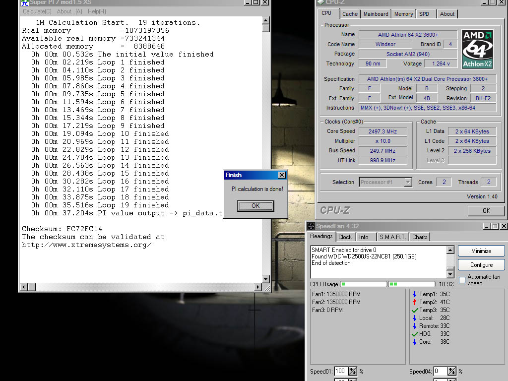508x381 pixels.
Task: Click the Voltage 1.264 v value
Action: (441, 64)
